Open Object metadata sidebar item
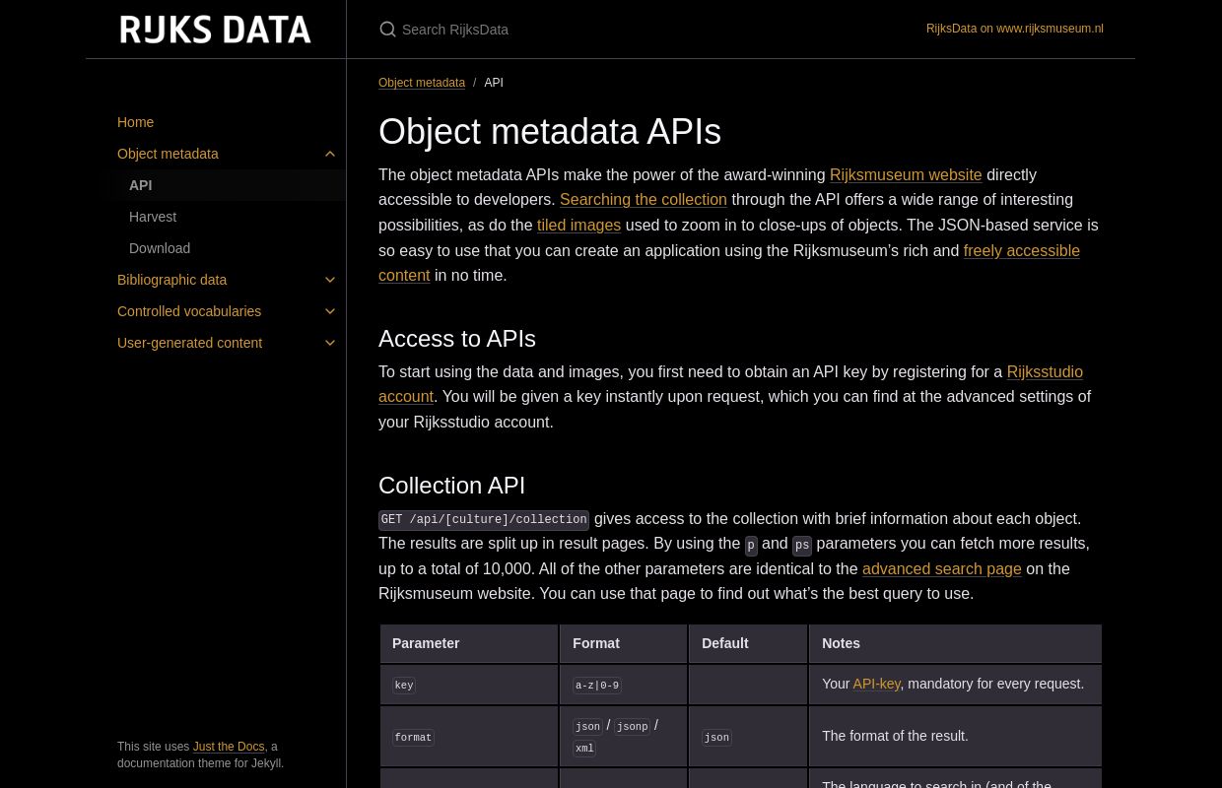1222x788 pixels. pos(168,154)
